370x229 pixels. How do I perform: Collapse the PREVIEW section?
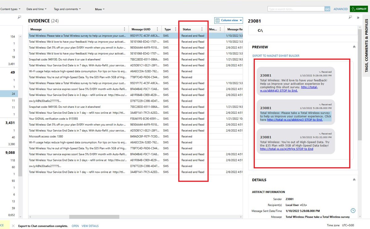(354, 47)
